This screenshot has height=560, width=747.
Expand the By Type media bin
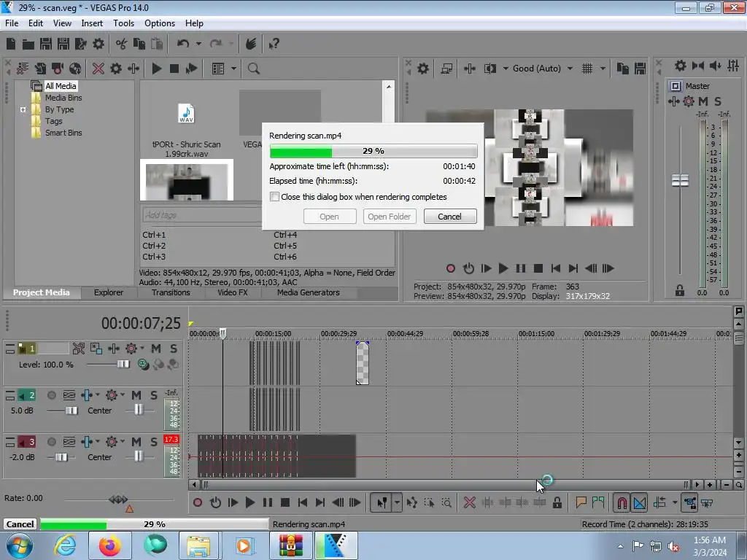pos(23,109)
